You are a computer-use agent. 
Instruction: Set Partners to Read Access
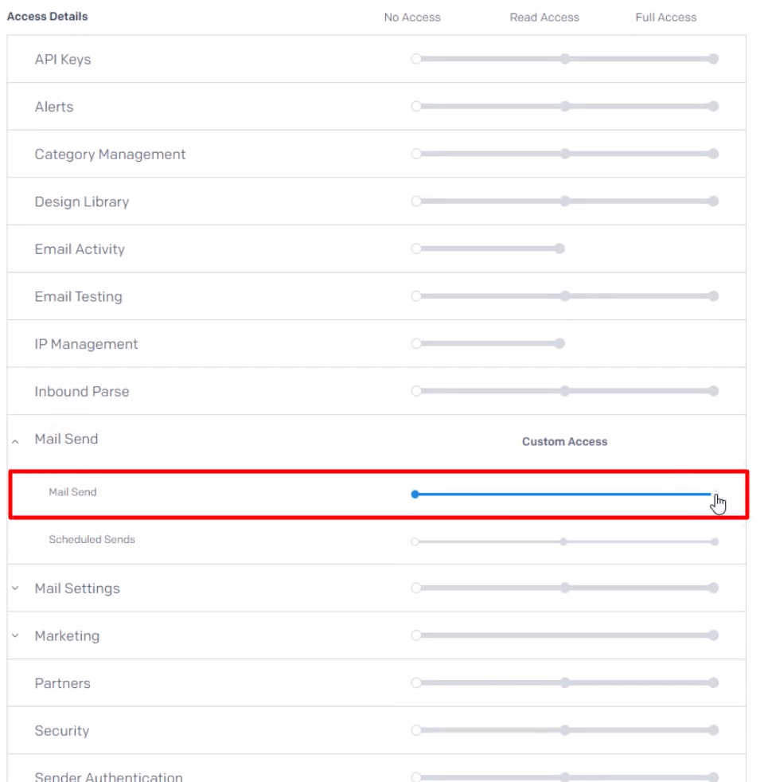pos(564,683)
